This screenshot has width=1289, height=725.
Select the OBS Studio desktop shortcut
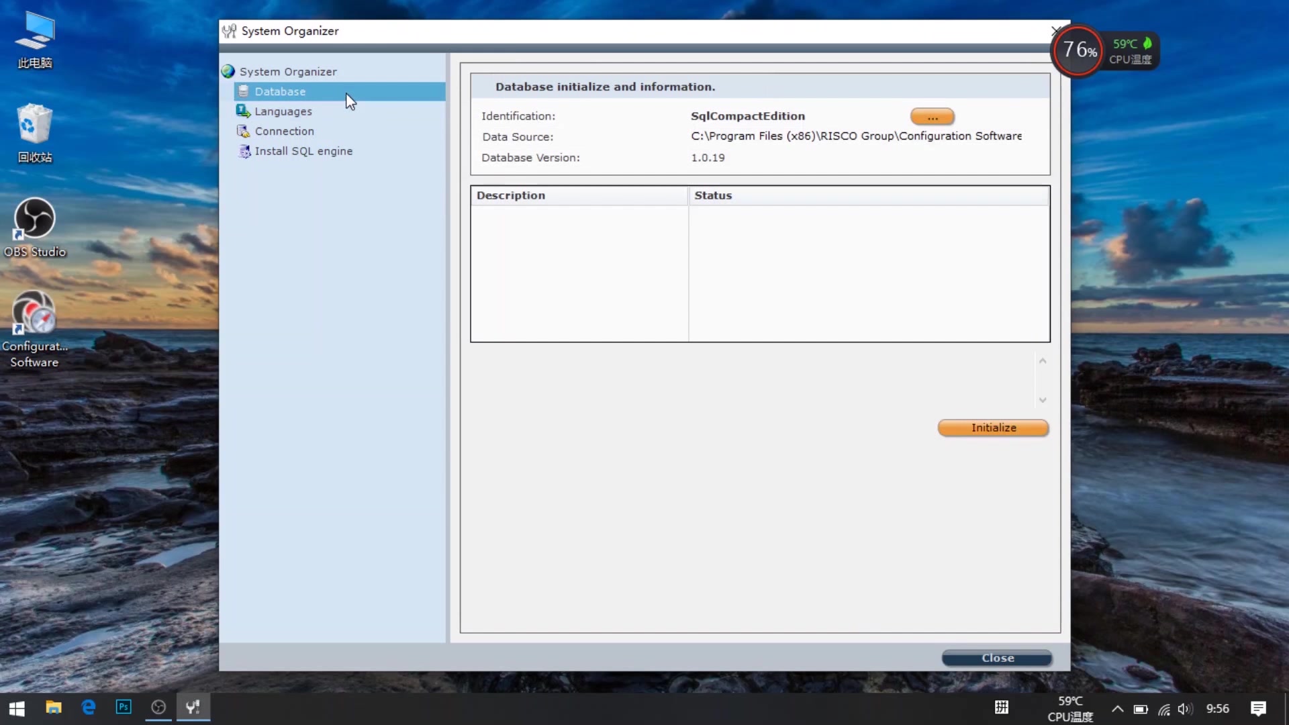35,228
